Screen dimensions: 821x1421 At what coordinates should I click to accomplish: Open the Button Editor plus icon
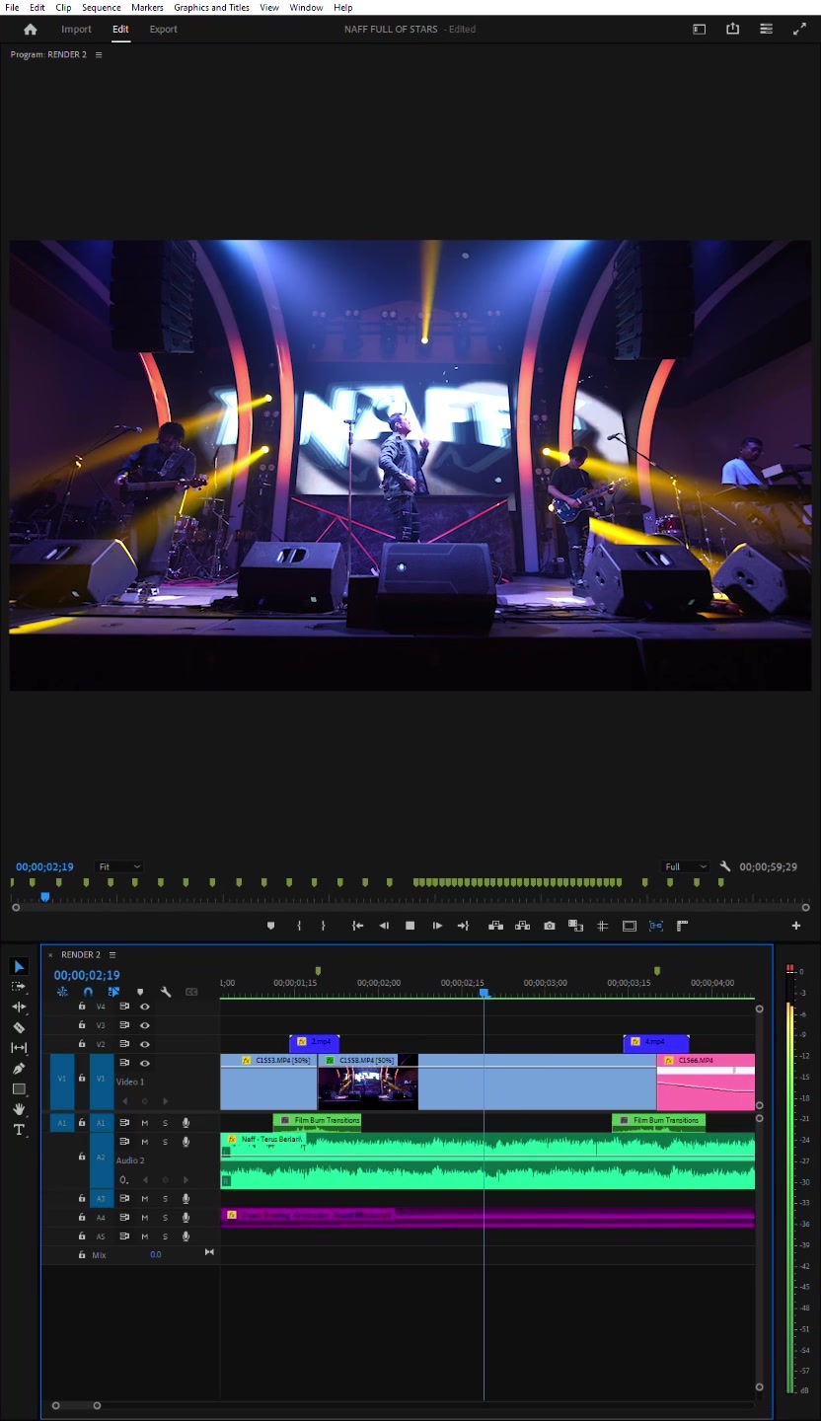click(x=796, y=926)
